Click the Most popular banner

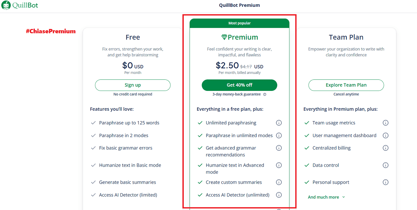[239, 23]
